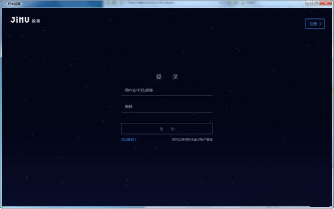Focus the 密码 password field

(x=167, y=107)
